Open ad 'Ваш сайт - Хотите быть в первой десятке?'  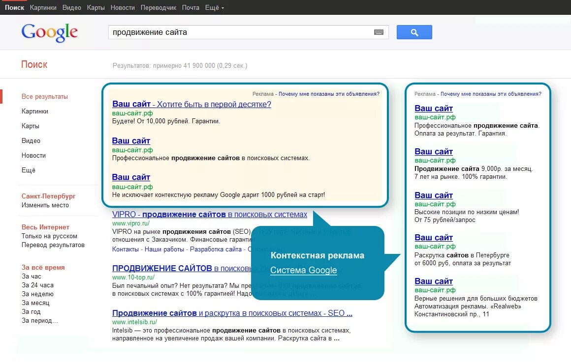[191, 104]
